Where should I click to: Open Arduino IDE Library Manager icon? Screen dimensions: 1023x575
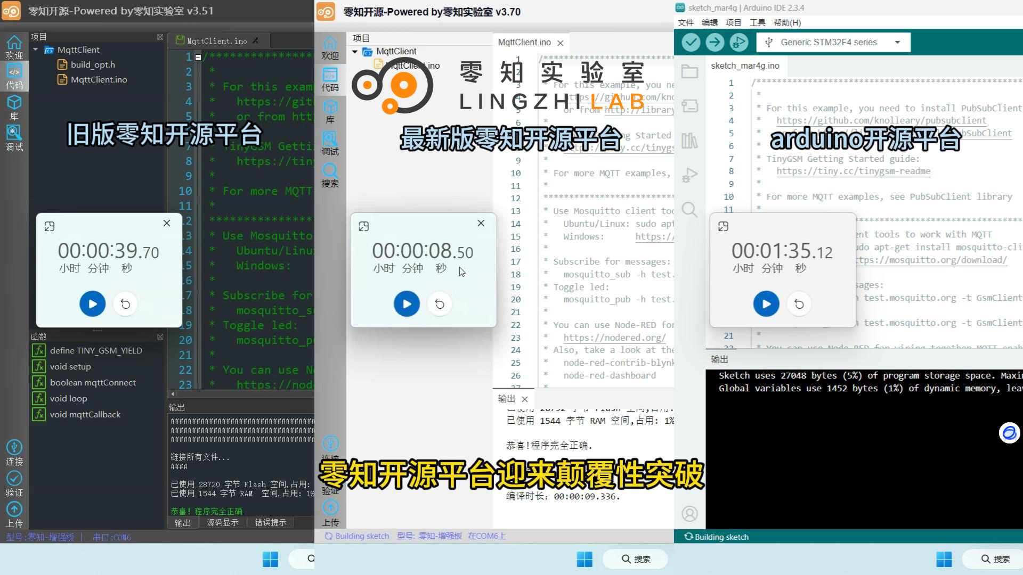690,141
